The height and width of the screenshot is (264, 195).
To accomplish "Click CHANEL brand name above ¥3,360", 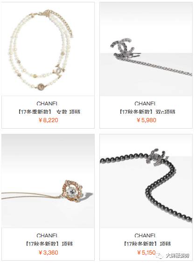I will 47,235.
